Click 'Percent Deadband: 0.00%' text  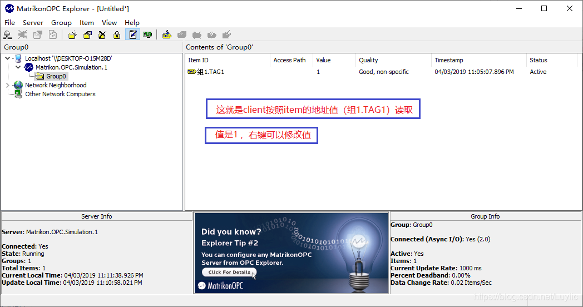(430, 275)
